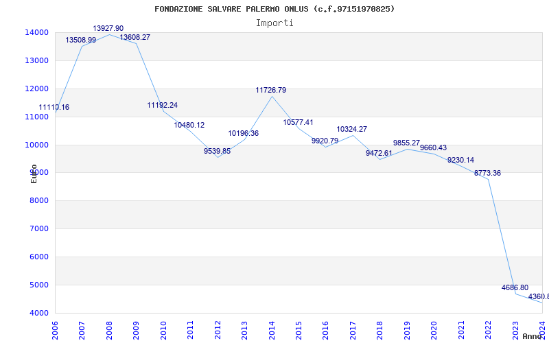Select the data label 8773.36

point(487,173)
